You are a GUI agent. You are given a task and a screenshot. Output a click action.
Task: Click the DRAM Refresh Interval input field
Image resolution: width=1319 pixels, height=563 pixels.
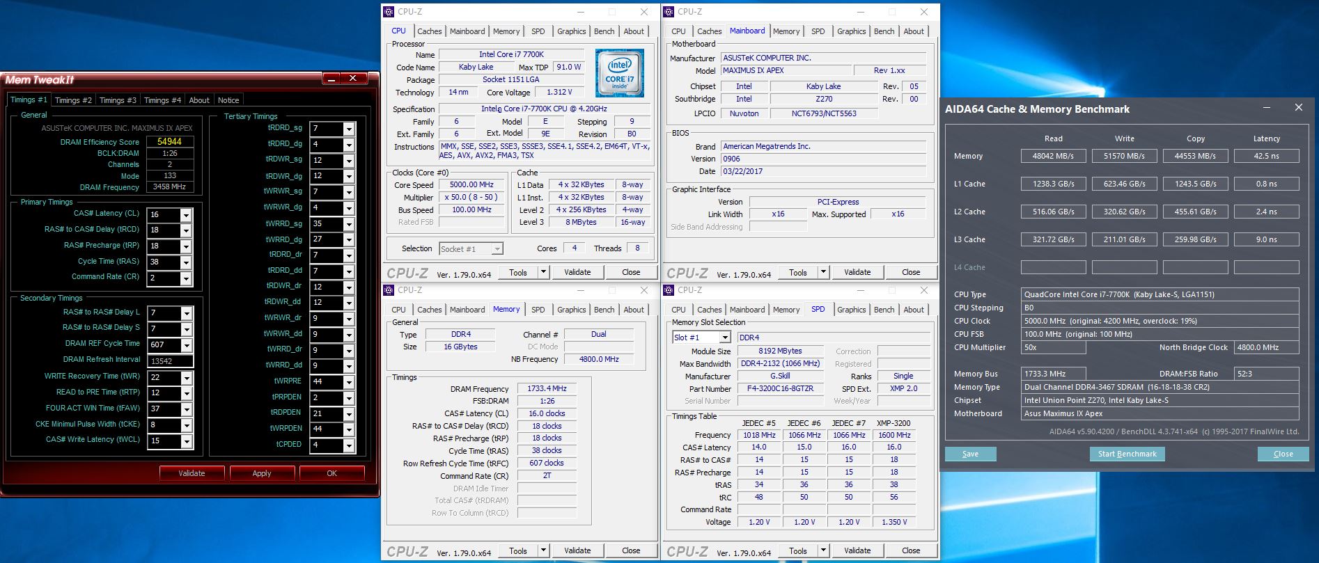click(x=170, y=361)
